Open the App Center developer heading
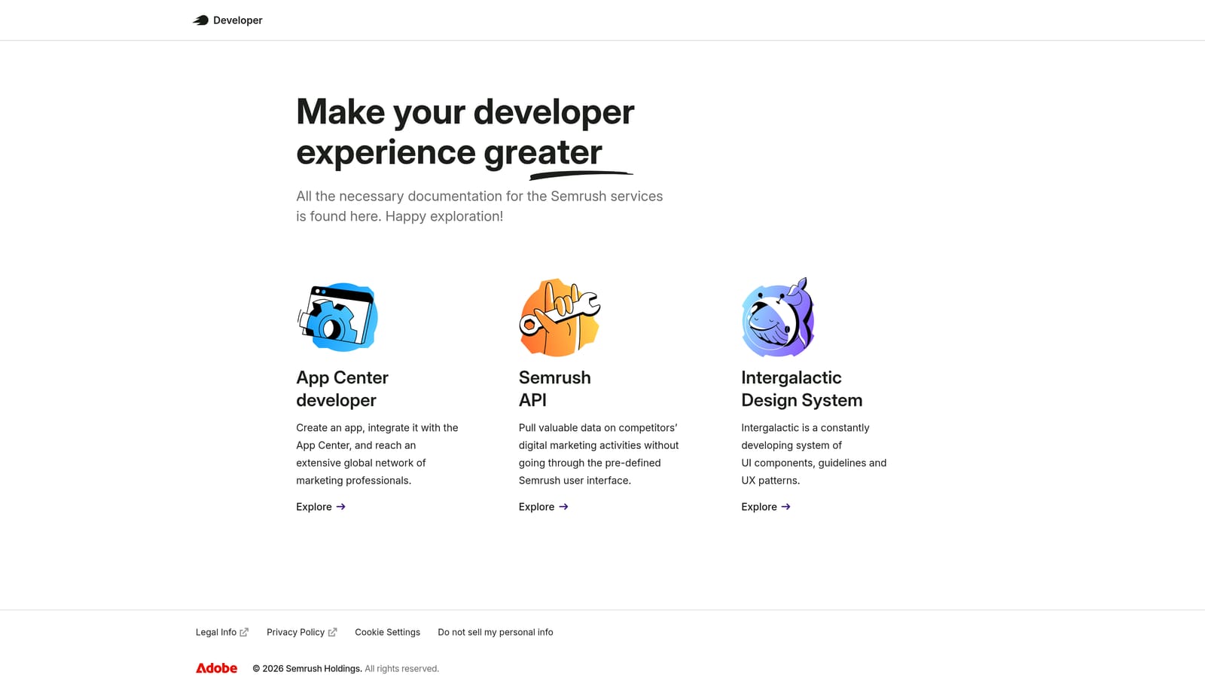This screenshot has width=1205, height=678. 343,389
